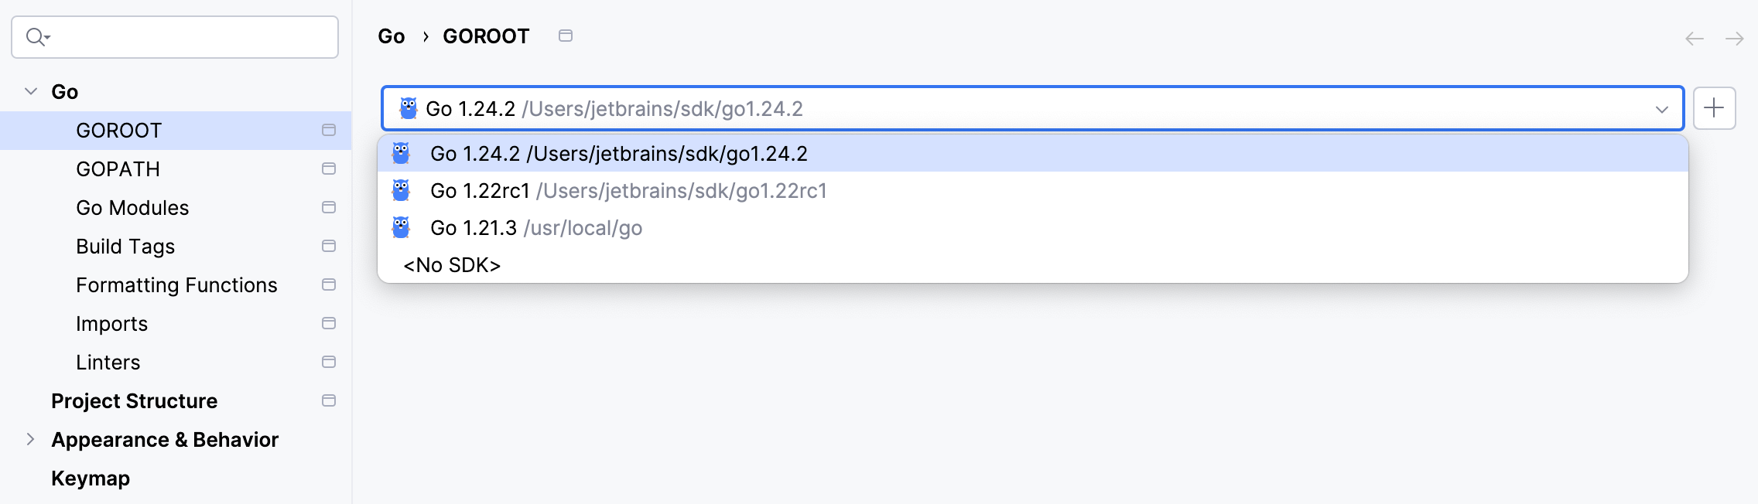Select the Go Modules settings page
The height and width of the screenshot is (504, 1758).
click(x=133, y=207)
